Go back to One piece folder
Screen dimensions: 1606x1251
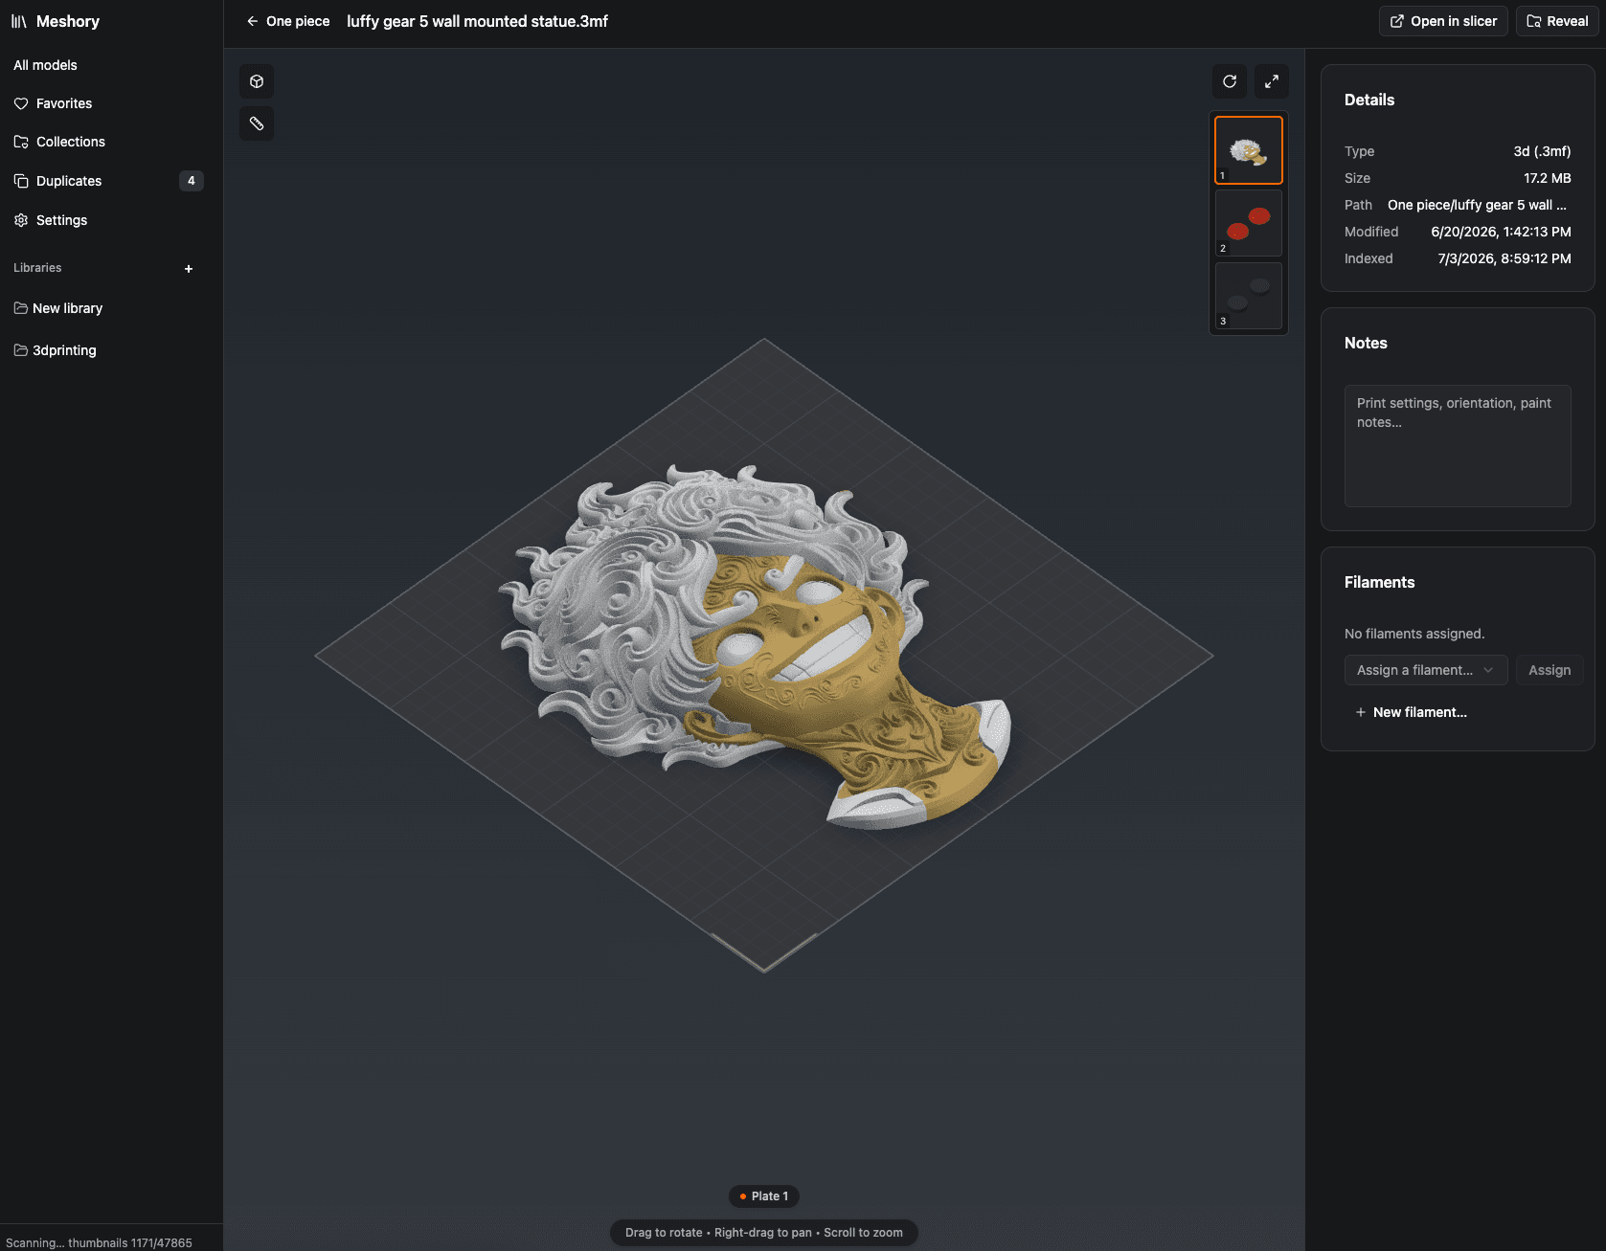coord(288,21)
